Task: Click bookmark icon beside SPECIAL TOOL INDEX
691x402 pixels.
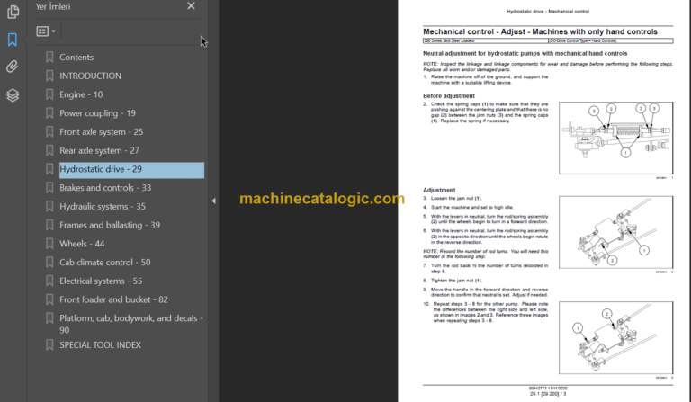Action: [x=49, y=345]
